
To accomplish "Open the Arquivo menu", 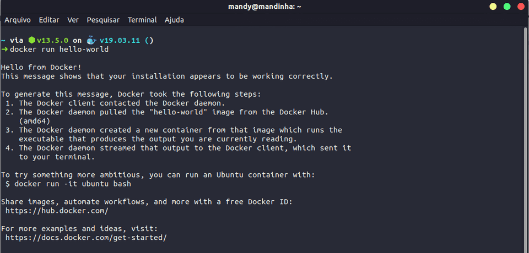I will tap(18, 20).
